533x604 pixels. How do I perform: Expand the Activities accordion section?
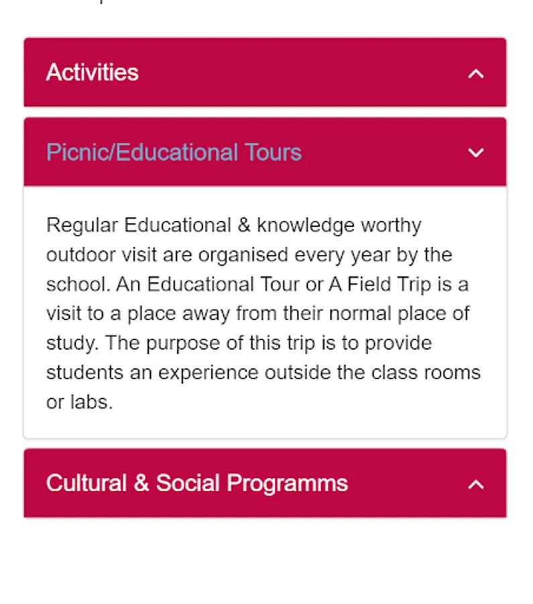[x=265, y=72]
